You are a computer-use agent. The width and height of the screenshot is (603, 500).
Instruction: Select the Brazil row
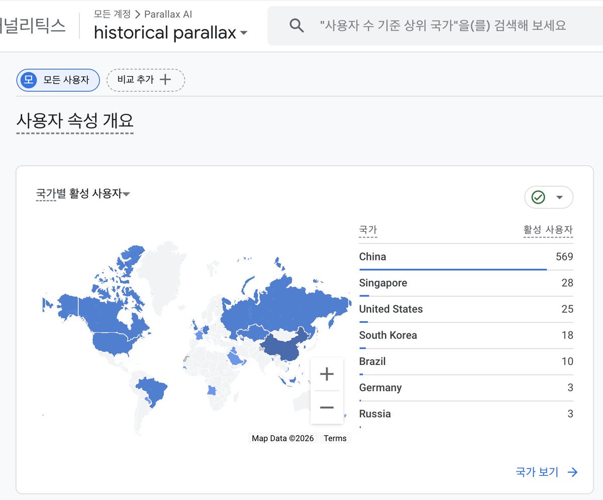click(466, 361)
